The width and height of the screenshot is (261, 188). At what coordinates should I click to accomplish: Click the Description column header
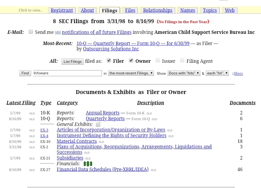pos(151,103)
